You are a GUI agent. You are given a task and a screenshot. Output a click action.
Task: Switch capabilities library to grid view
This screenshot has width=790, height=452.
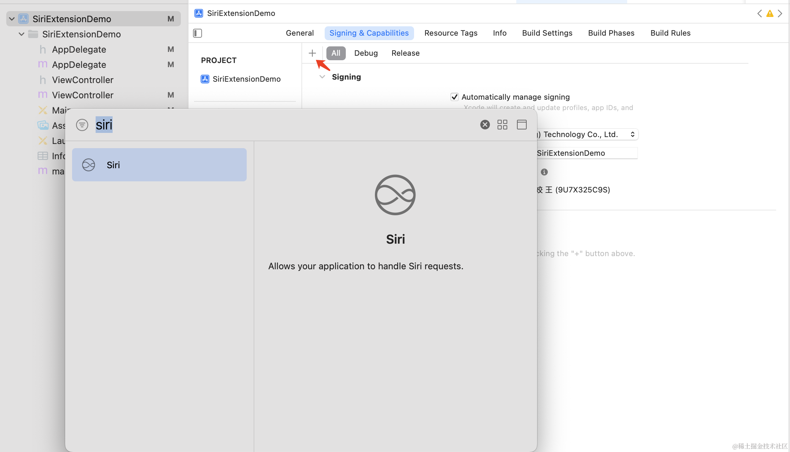pyautogui.click(x=502, y=125)
